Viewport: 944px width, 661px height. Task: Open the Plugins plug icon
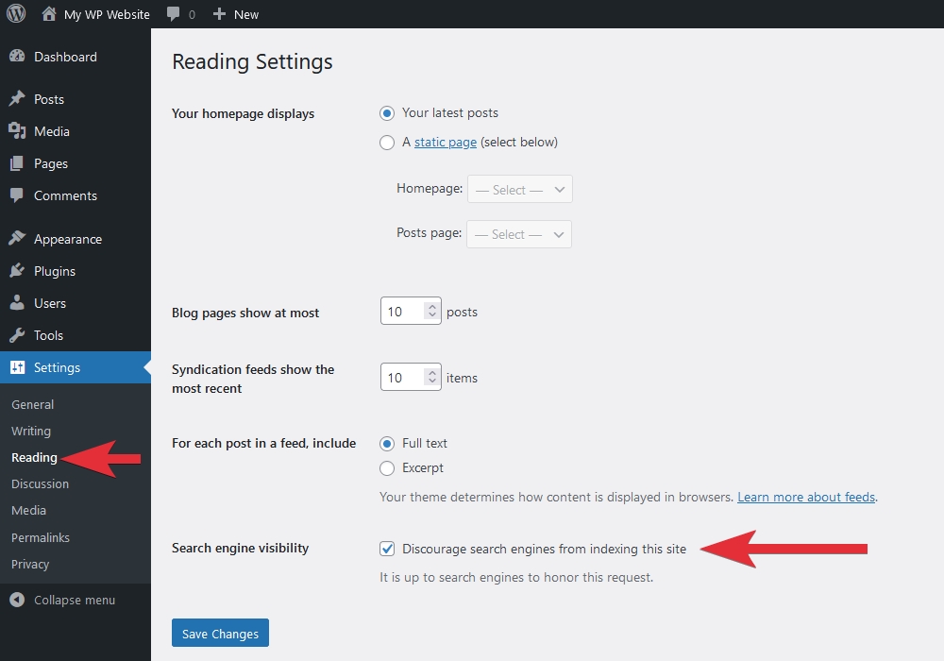(17, 271)
